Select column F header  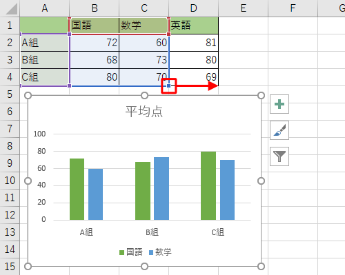click(293, 8)
